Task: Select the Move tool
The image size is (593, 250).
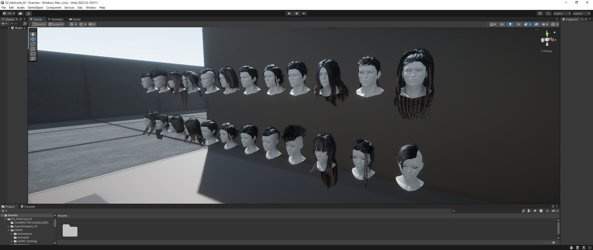Action: tap(33, 39)
